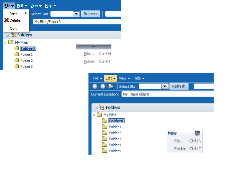The width and height of the screenshot is (226, 169).
Task: Click Refresh button in bottom window
Action: [x=179, y=87]
